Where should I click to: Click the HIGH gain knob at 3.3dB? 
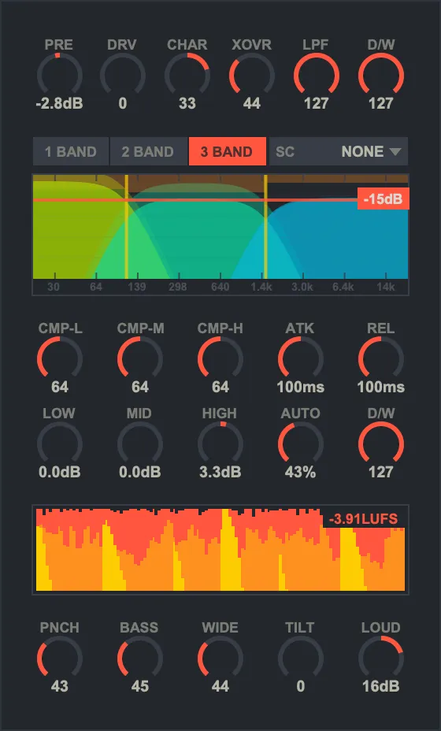(x=220, y=443)
